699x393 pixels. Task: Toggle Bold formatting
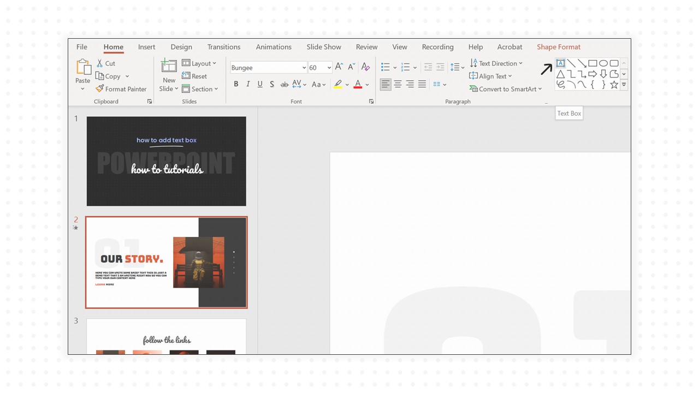pos(236,84)
